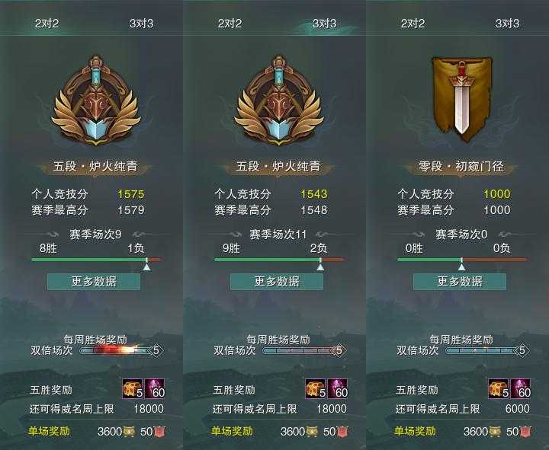Image resolution: width=549 pixels, height=450 pixels.
Task: Click the five-dan winged badge in the first panel
Action: point(95,100)
